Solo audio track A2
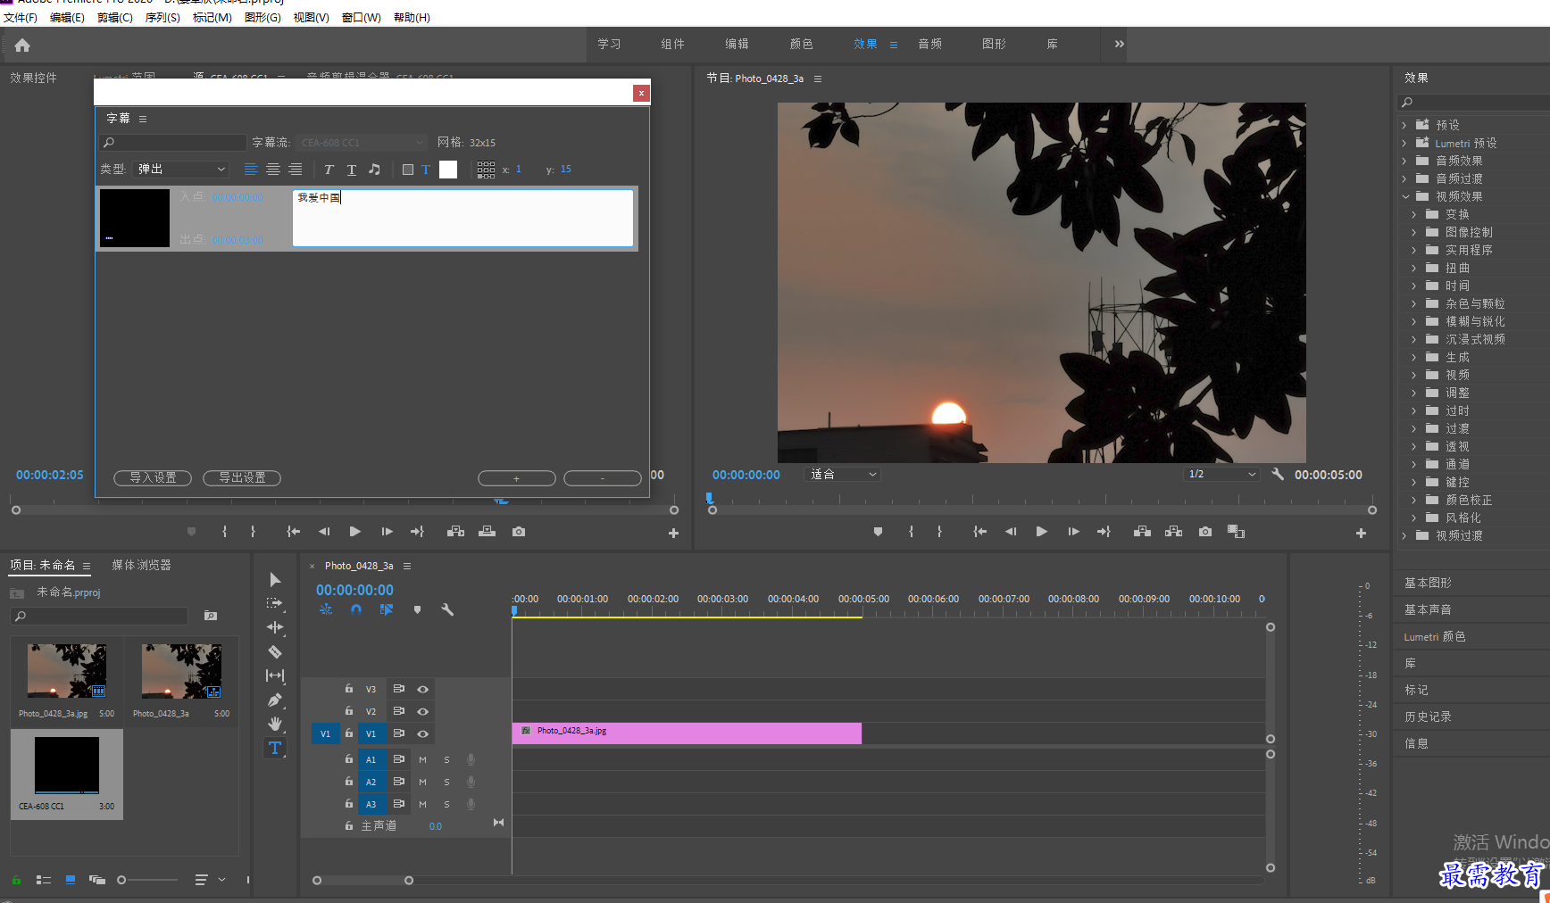Image resolution: width=1550 pixels, height=903 pixels. click(x=447, y=782)
